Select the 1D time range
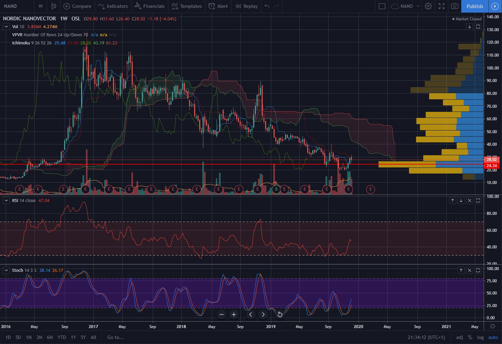 coord(8,337)
